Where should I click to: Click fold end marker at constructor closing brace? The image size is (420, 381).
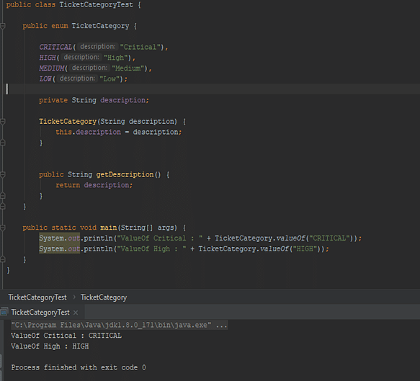[x=3, y=143]
